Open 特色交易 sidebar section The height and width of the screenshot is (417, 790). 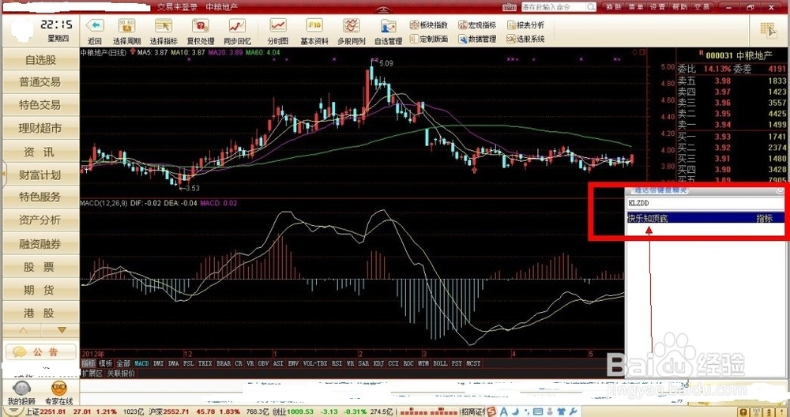[41, 105]
